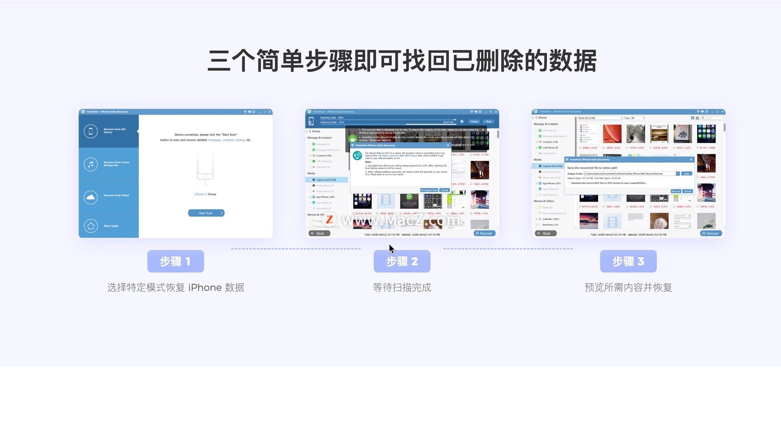
Task: Click the folder browse button beside Output Folder path
Action: [678, 174]
